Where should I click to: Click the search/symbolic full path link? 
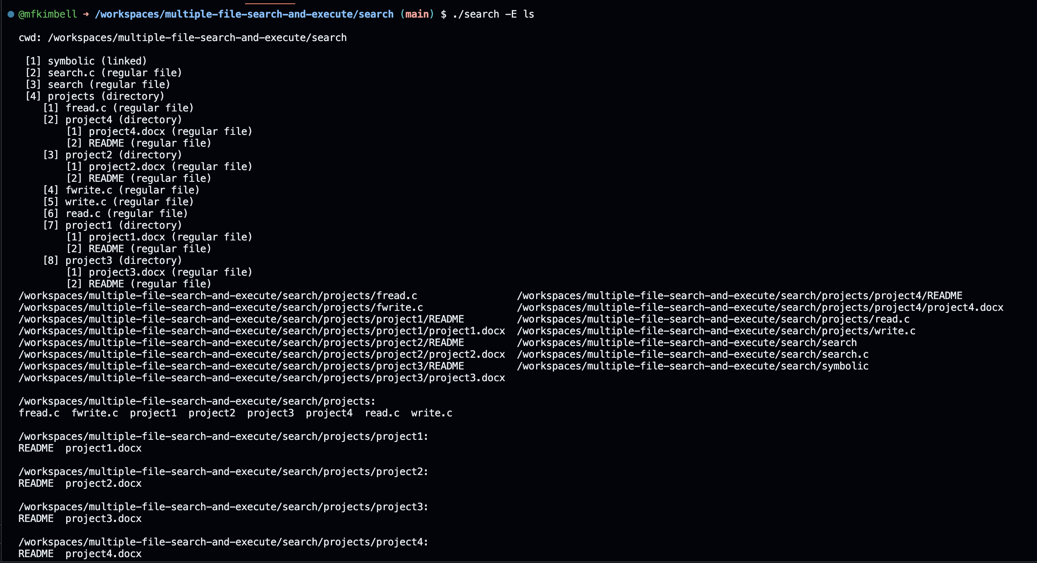(692, 366)
